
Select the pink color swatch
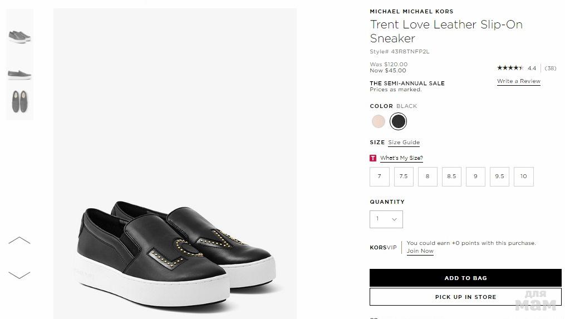point(379,121)
